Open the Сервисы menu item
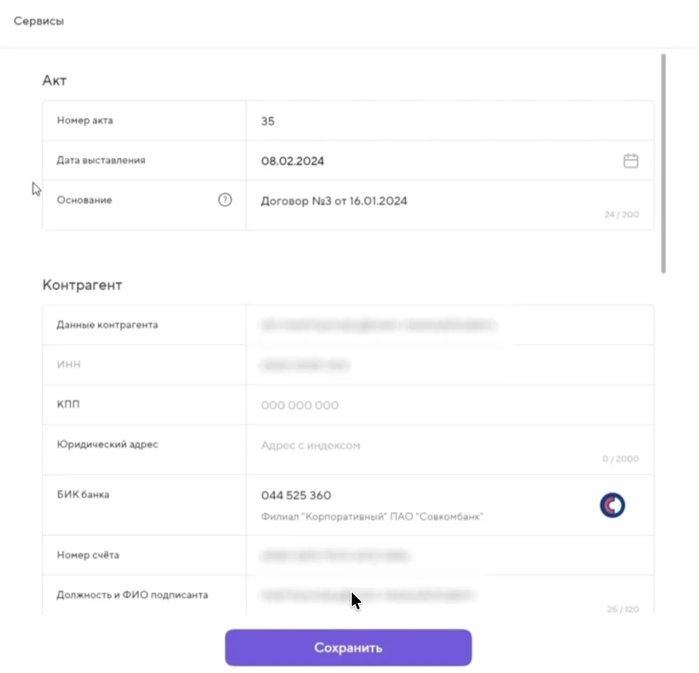This screenshot has width=699, height=673. point(38,21)
